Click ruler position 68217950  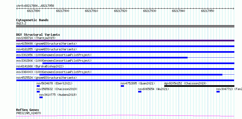click(x=207, y=11)
